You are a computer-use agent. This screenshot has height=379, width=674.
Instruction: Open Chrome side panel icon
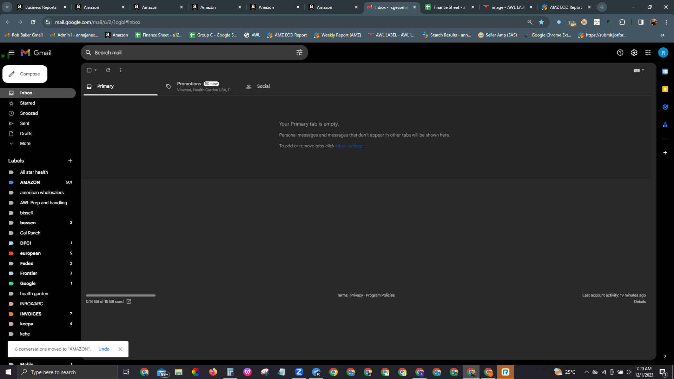tap(641, 22)
